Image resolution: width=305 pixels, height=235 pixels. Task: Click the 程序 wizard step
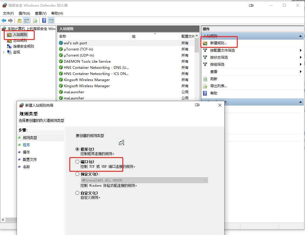(x=26, y=145)
